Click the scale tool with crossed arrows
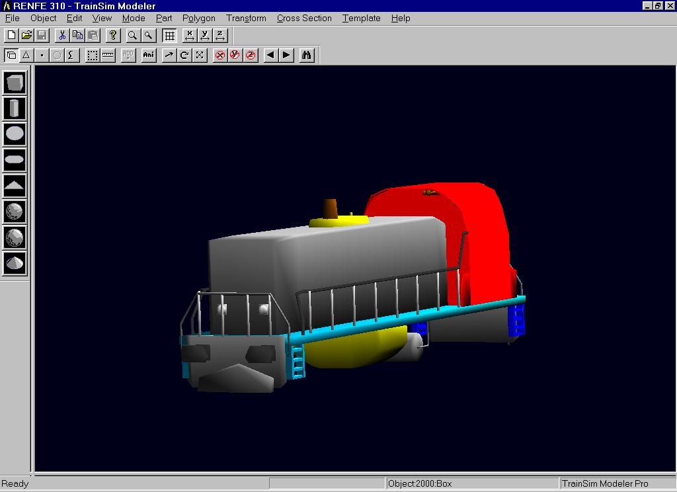The width and height of the screenshot is (677, 492). point(200,56)
